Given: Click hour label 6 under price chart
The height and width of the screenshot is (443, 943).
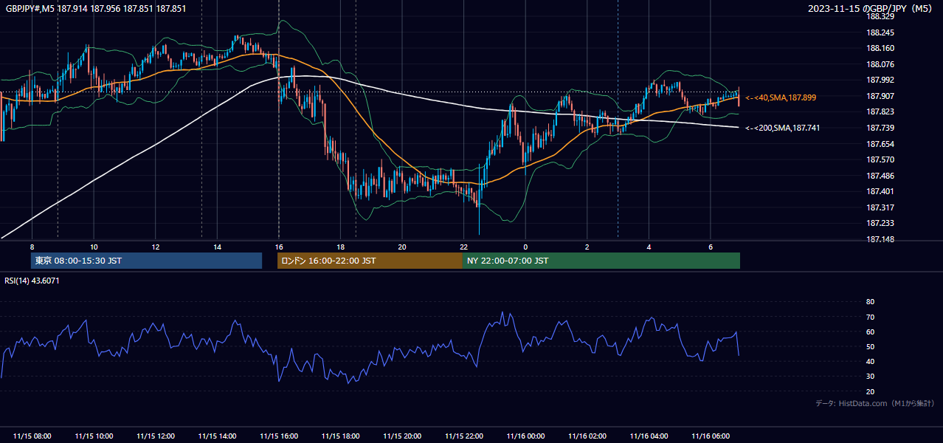Looking at the screenshot, I should [711, 247].
